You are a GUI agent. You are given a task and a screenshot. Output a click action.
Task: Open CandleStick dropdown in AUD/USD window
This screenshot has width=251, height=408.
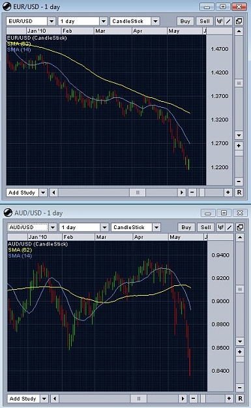click(156, 227)
